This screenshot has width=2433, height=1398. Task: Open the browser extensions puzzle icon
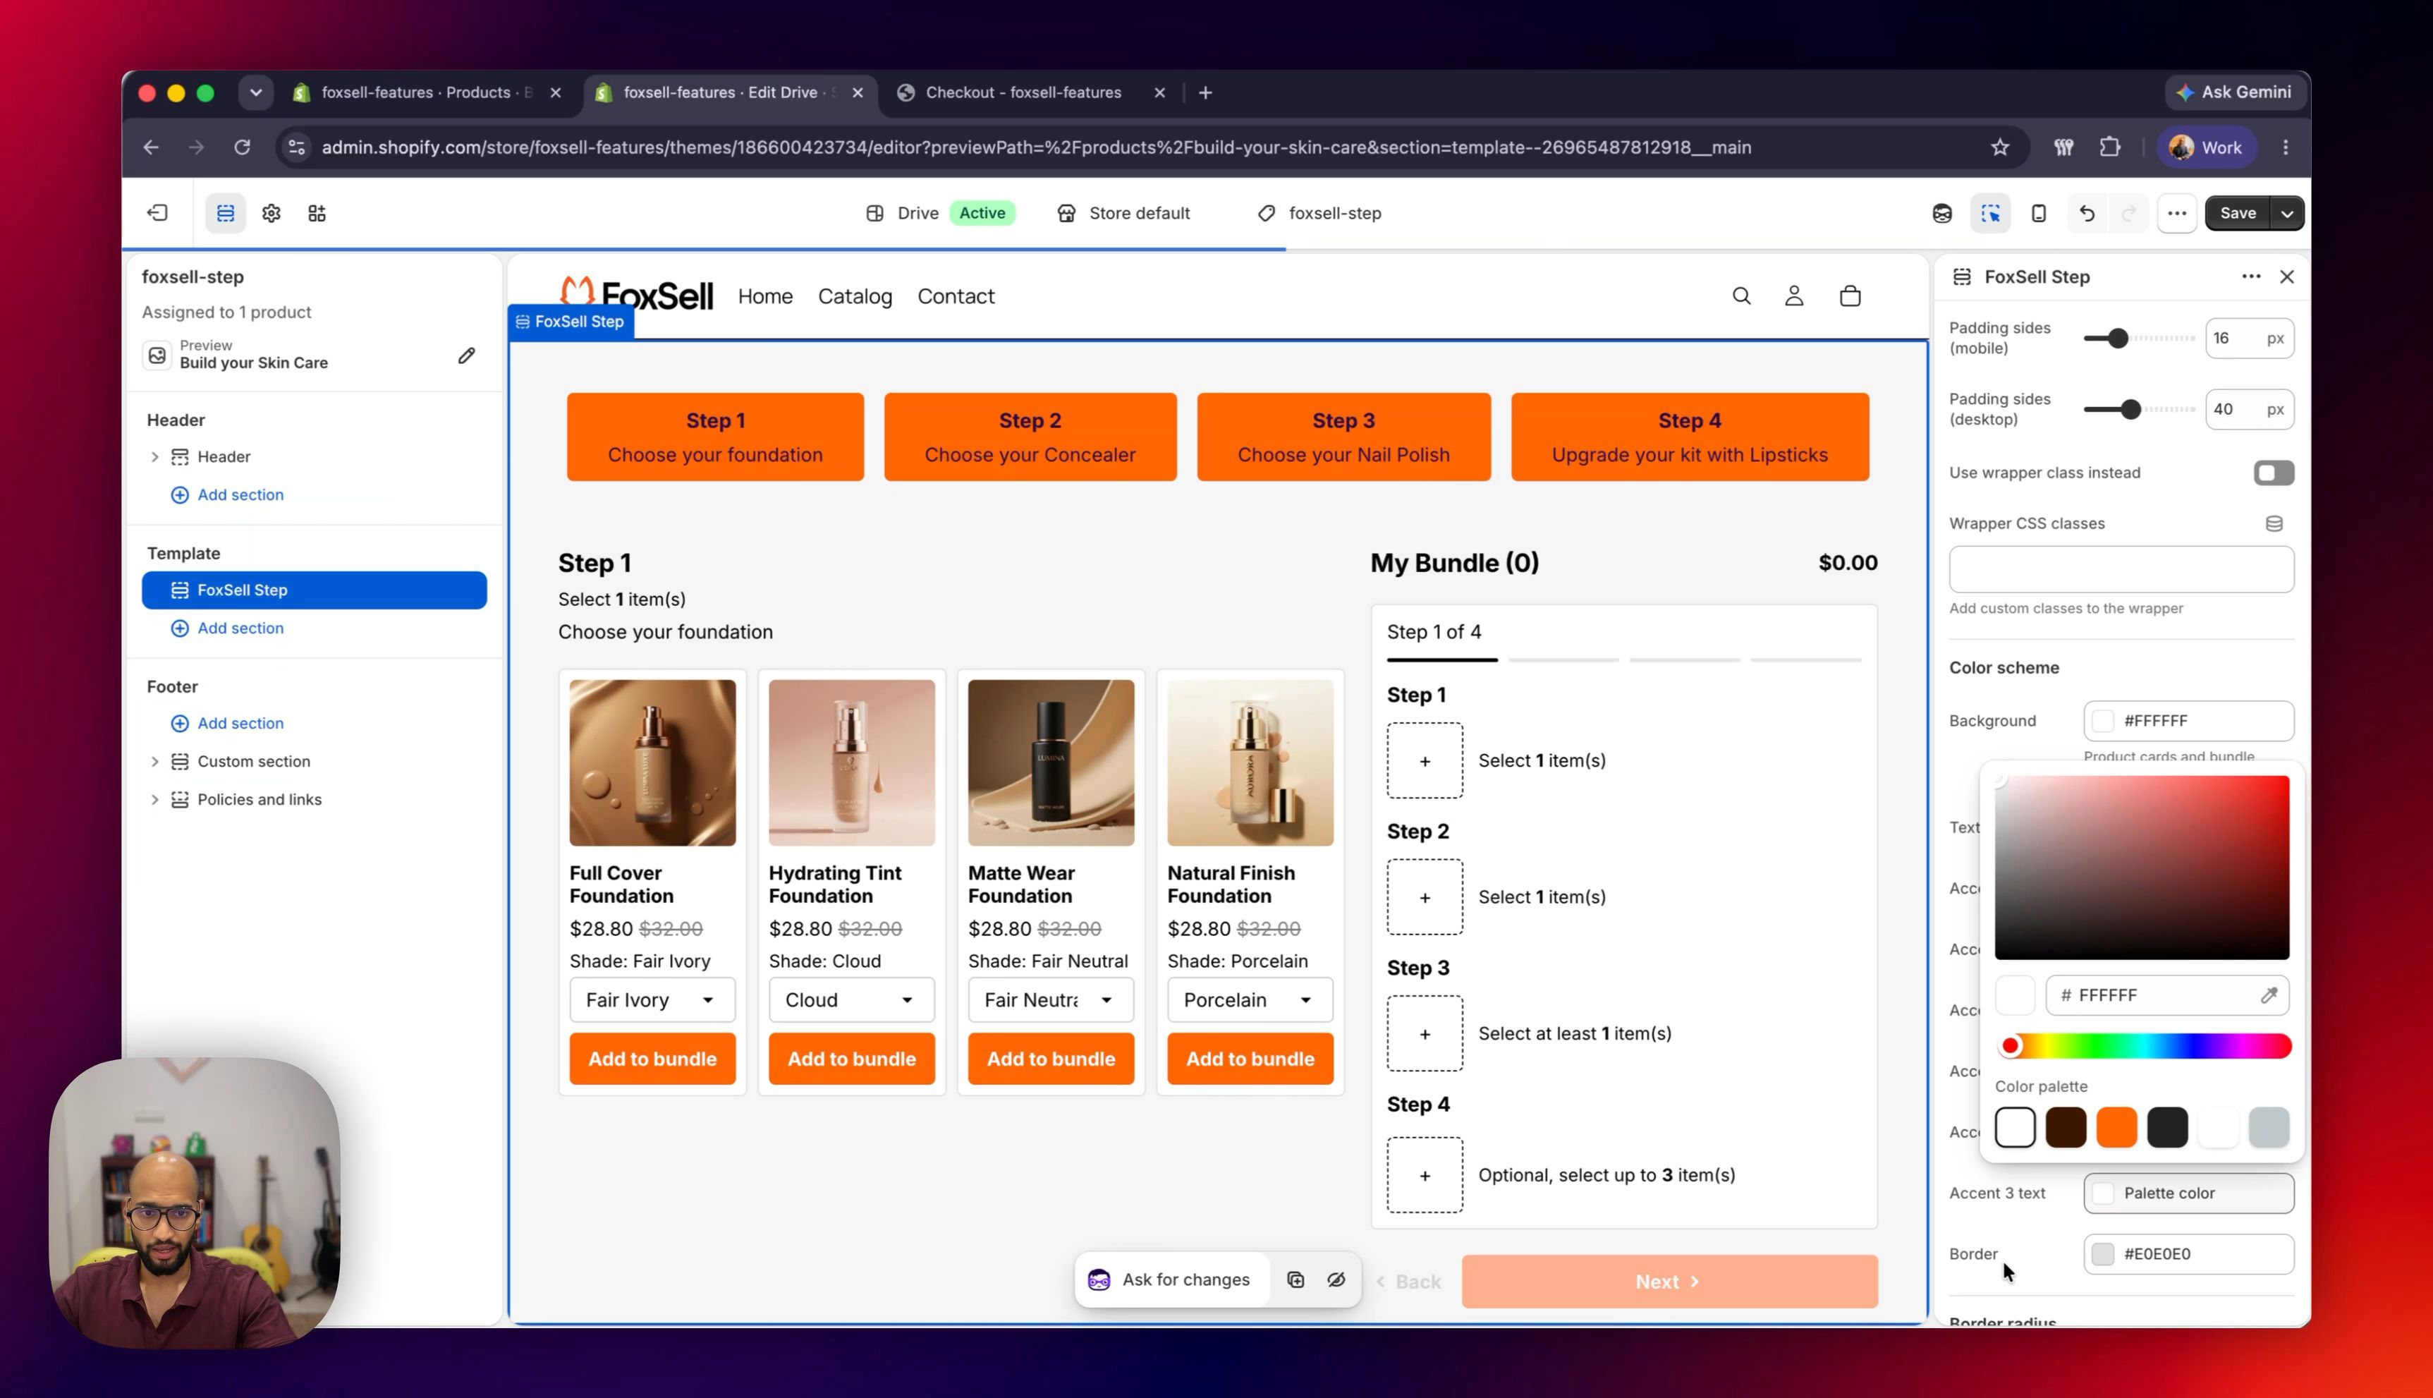2109,147
